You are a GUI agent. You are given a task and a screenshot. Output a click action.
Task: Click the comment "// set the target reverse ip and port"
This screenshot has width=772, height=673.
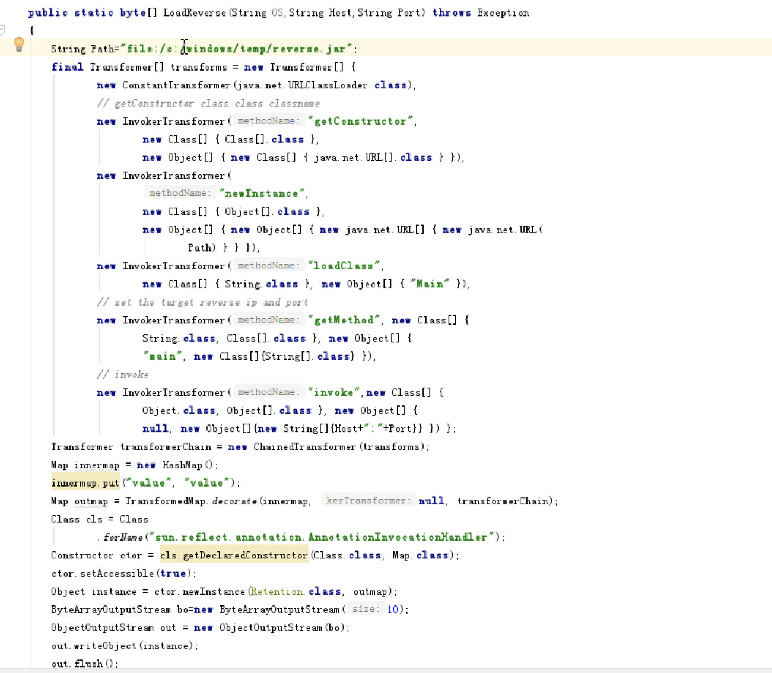pyautogui.click(x=202, y=302)
